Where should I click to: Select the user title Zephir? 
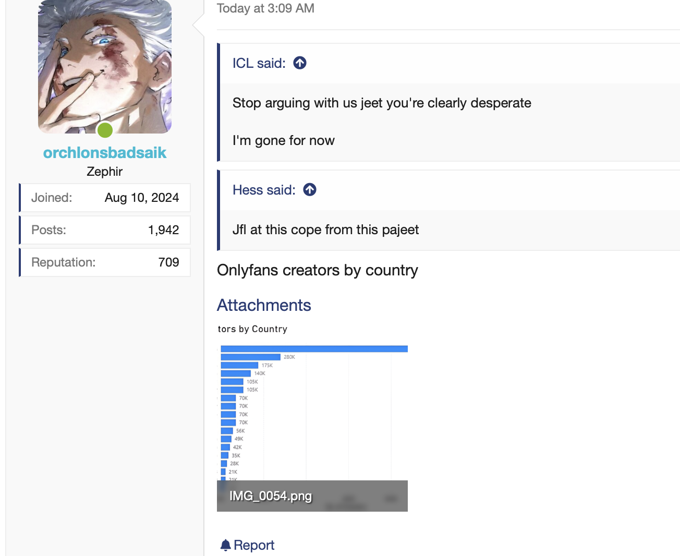[x=105, y=172]
